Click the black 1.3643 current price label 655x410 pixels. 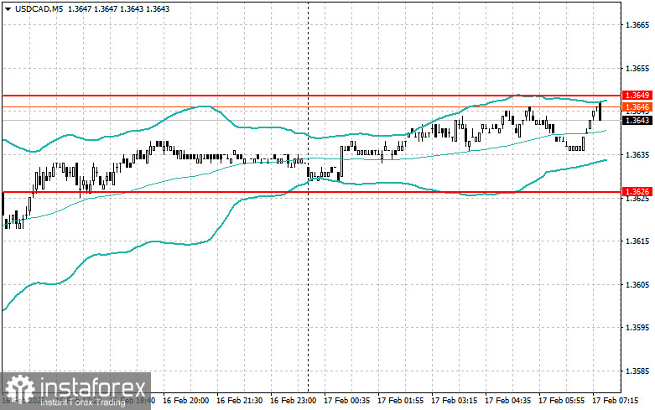(637, 121)
